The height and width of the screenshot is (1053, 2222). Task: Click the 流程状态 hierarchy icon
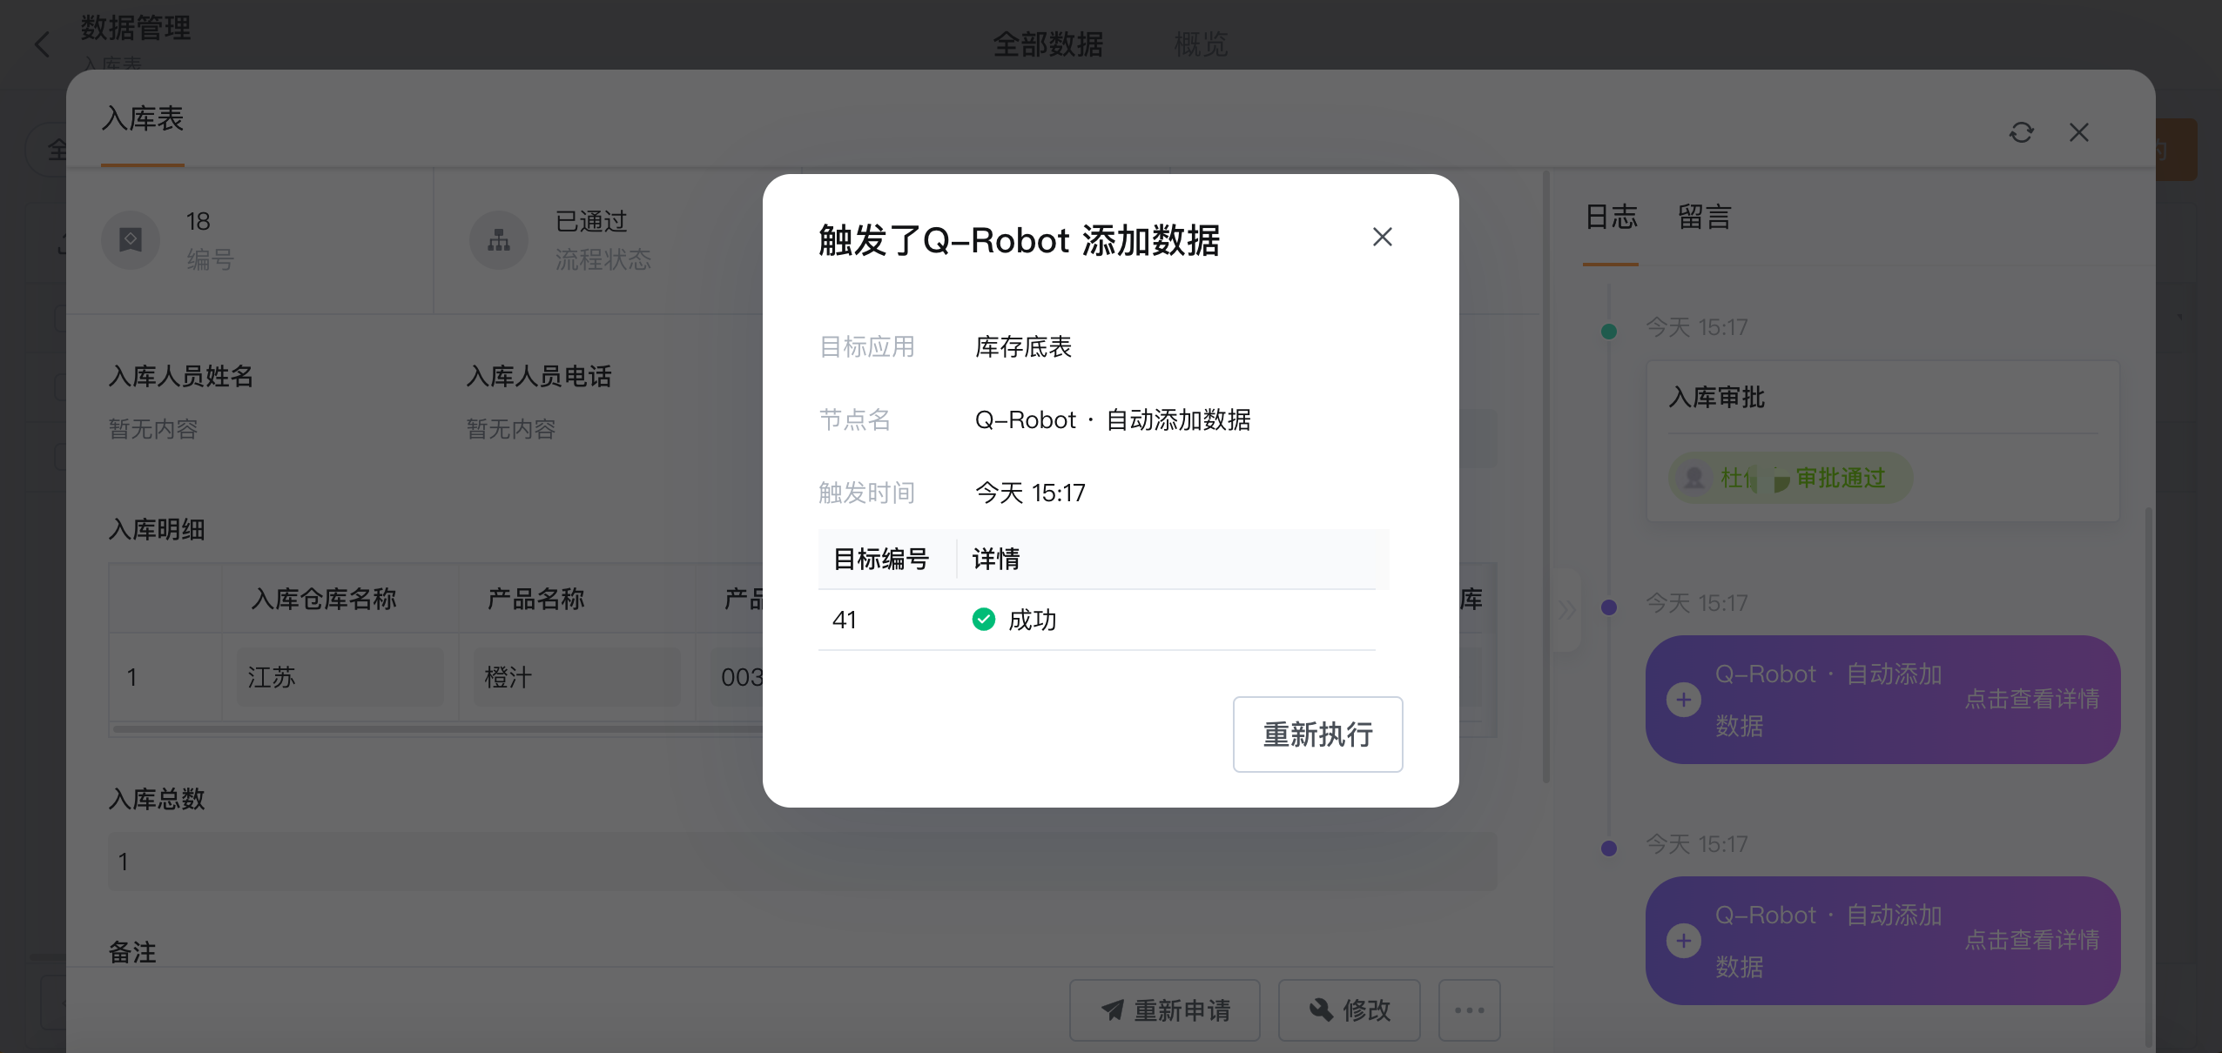point(499,239)
